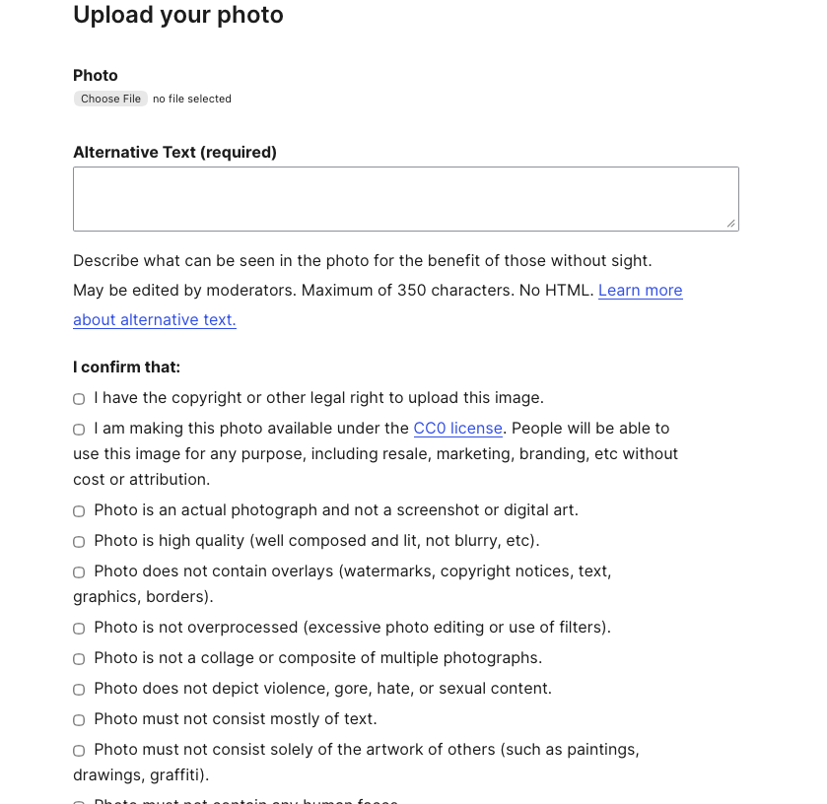Enable 'Photo is not overprocessed' checkbox
The image size is (827, 804).
point(79,629)
